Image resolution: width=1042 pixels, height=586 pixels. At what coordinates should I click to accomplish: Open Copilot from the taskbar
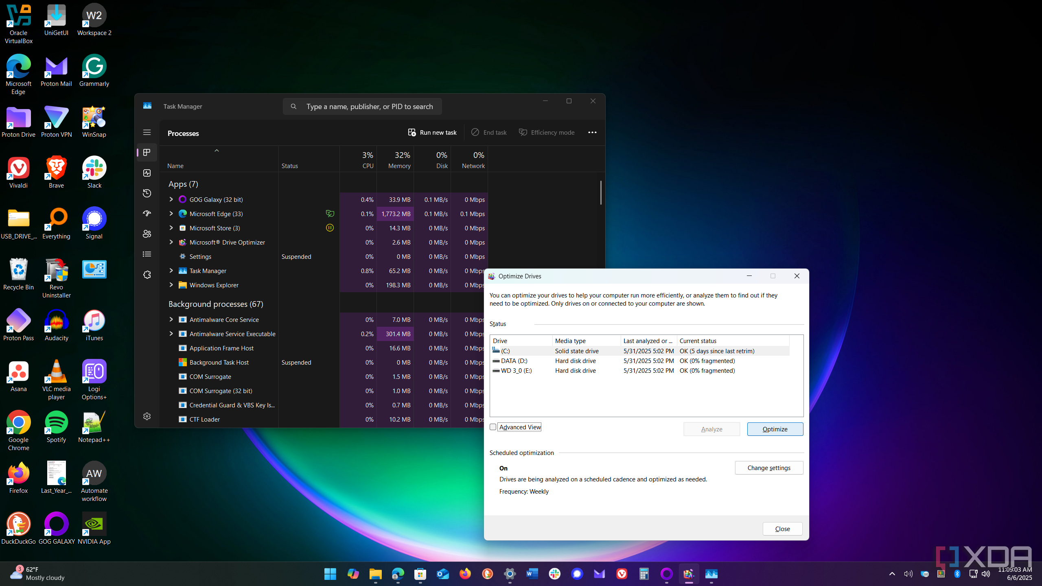pyautogui.click(x=353, y=574)
